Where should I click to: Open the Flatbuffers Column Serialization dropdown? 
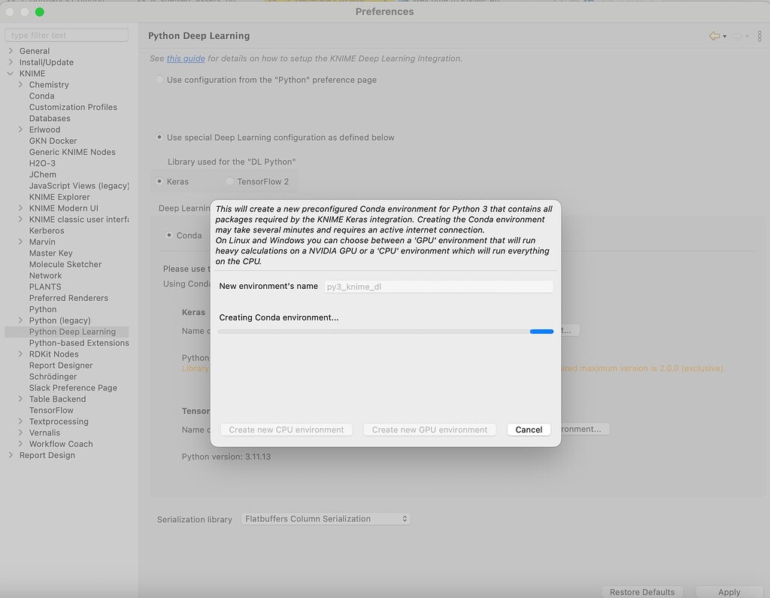point(326,518)
